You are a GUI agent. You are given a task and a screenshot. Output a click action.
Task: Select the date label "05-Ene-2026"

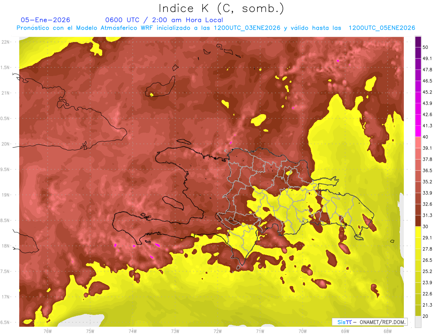click(x=45, y=20)
